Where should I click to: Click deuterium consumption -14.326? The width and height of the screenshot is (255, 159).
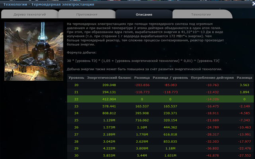(x=212, y=99)
